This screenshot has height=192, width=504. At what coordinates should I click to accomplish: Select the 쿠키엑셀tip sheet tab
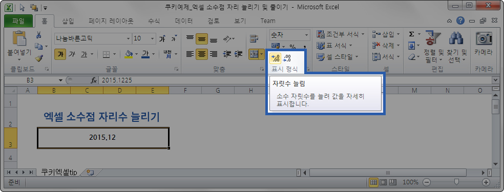coord(59,173)
